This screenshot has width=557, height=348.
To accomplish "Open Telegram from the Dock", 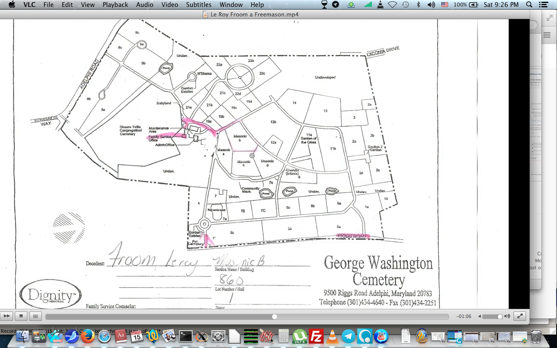I will click(x=348, y=336).
